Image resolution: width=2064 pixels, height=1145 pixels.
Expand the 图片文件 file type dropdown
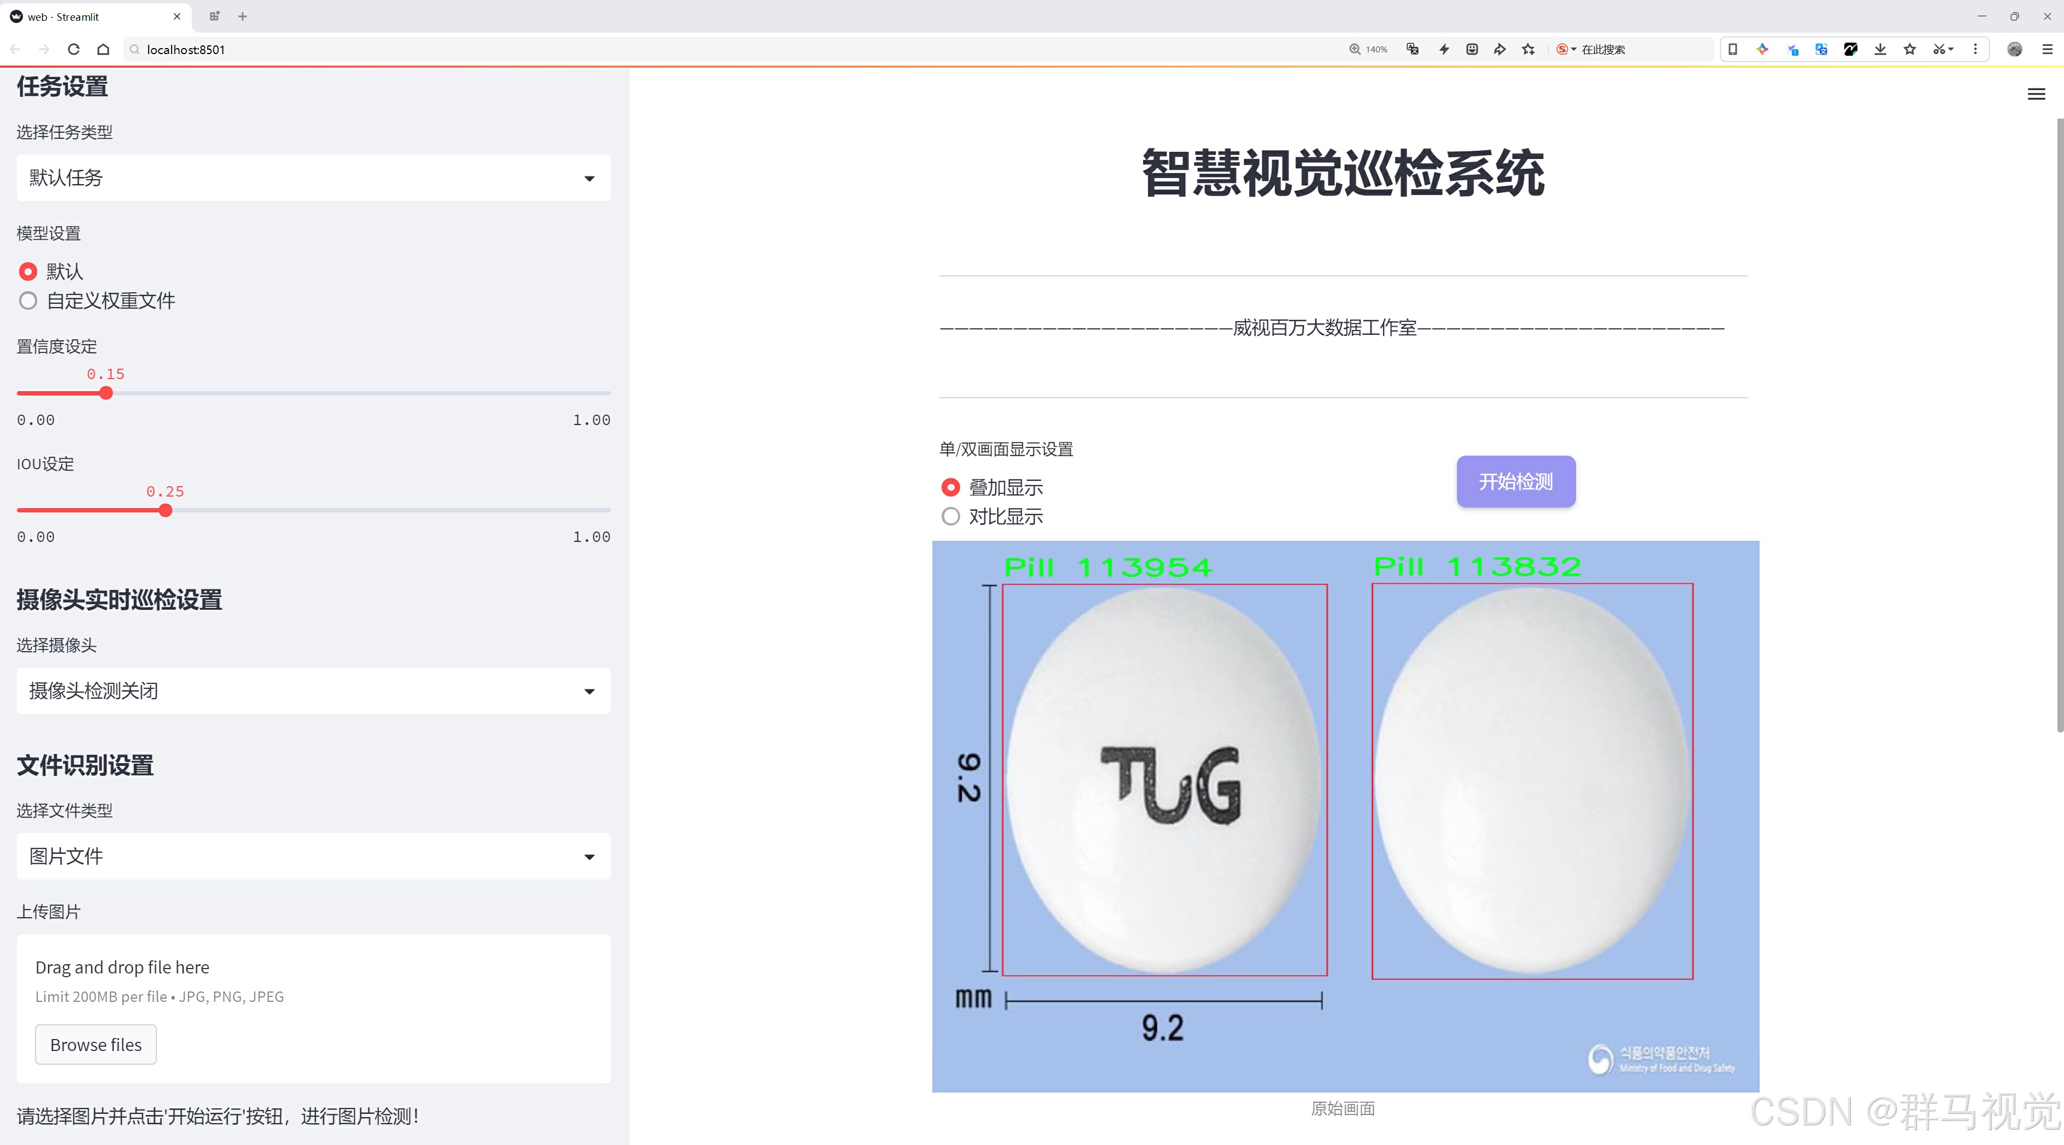[313, 856]
